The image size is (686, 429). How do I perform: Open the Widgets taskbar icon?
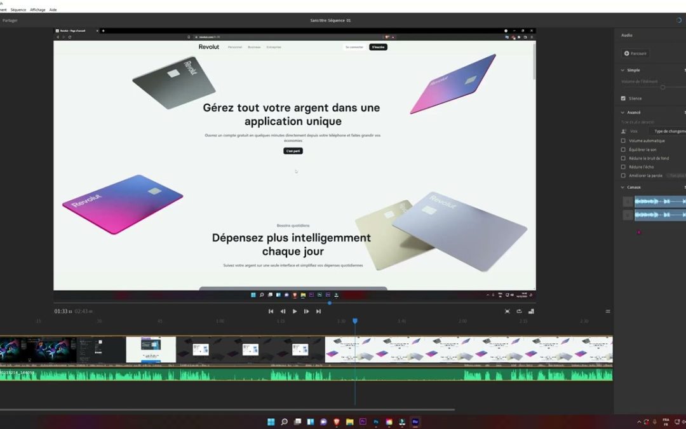[310, 422]
